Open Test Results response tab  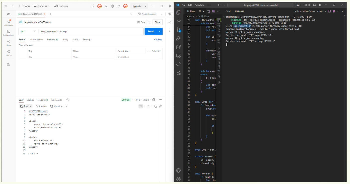click(56, 100)
